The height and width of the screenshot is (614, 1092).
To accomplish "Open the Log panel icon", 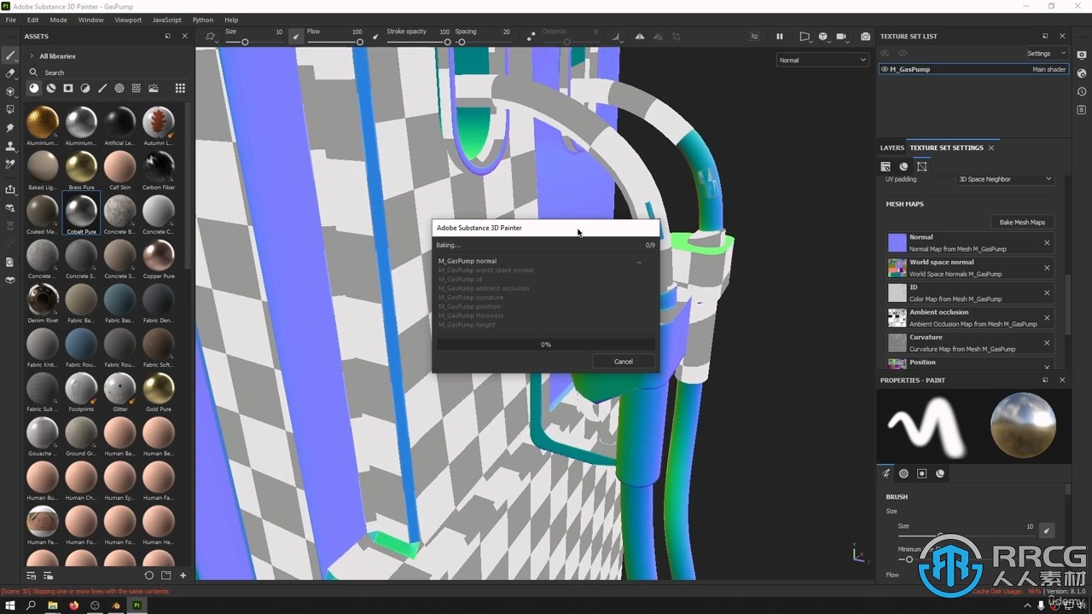I will [x=1082, y=109].
